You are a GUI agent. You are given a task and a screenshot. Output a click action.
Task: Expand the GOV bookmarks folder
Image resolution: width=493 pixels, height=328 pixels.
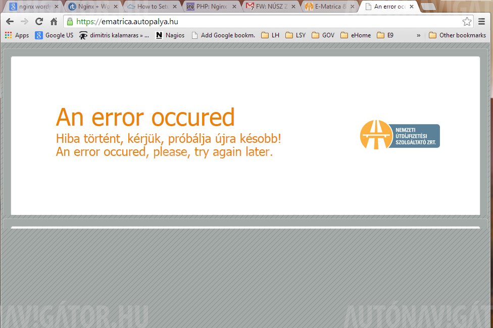point(323,35)
